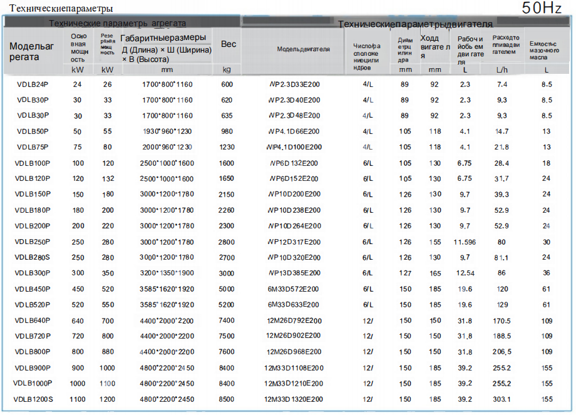This screenshot has width=576, height=415.
Task: Click the Вес column header
Action: coord(229,44)
